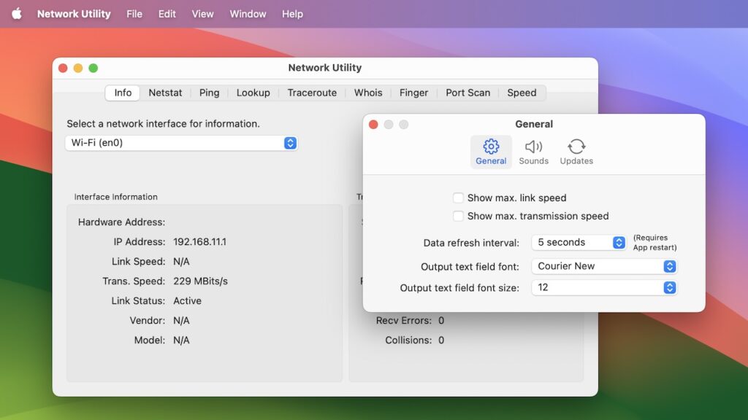Select the Finger tab
Screen dimensions: 748x420
point(413,93)
